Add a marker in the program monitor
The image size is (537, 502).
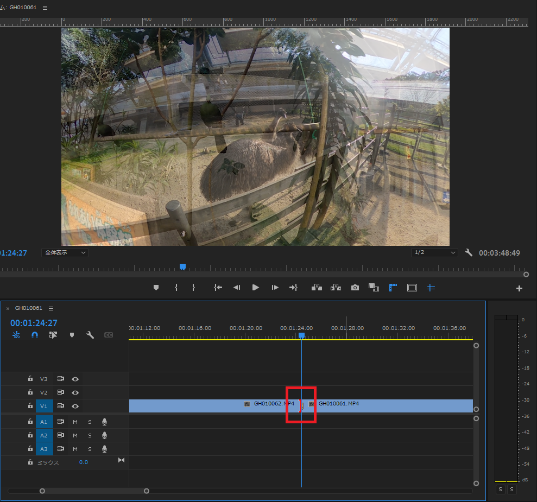click(x=156, y=288)
